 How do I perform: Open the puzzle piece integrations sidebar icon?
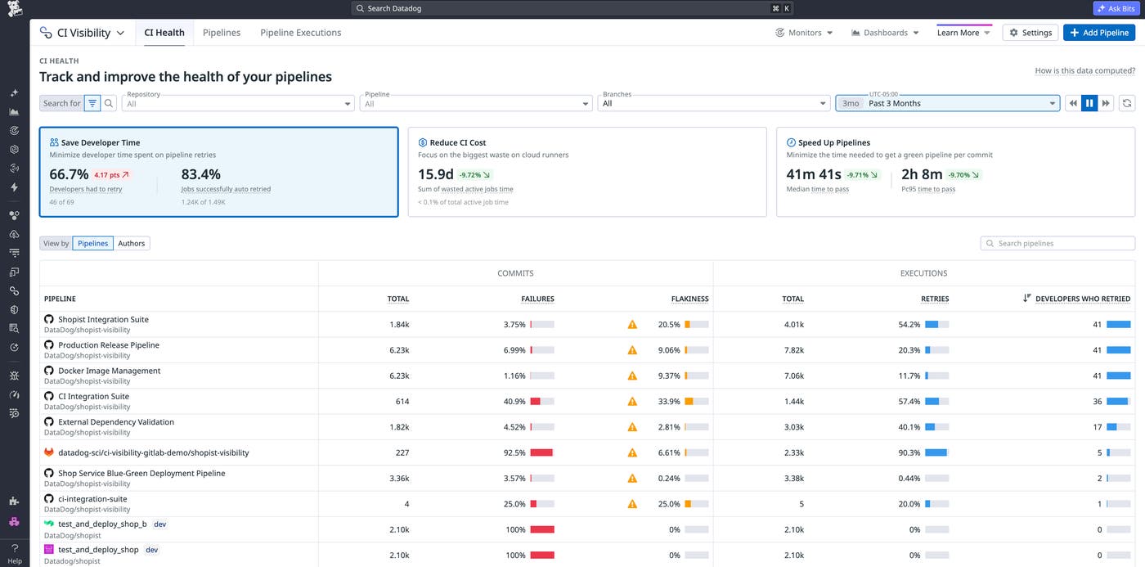[14, 501]
